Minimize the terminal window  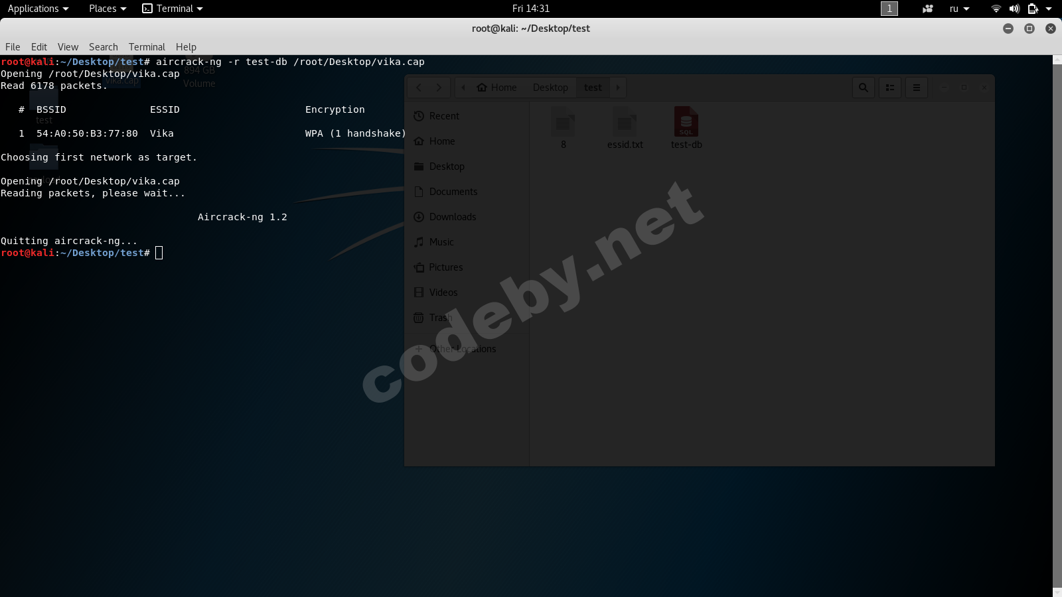coord(1008,29)
